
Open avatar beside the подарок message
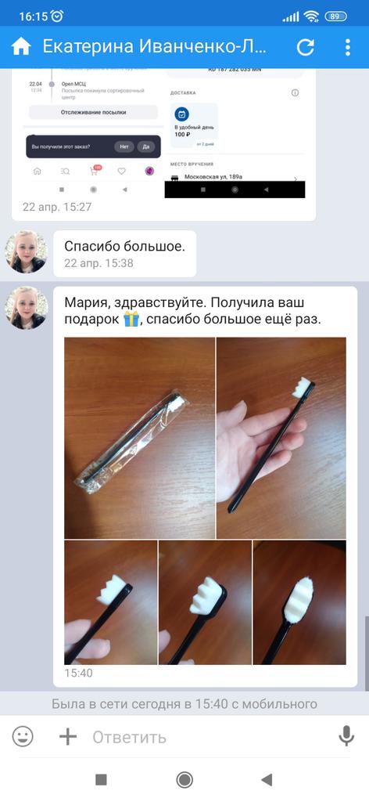[26, 308]
